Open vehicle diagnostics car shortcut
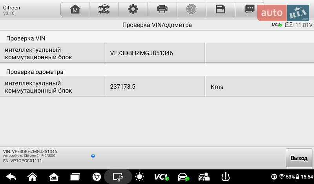 pos(183,177)
